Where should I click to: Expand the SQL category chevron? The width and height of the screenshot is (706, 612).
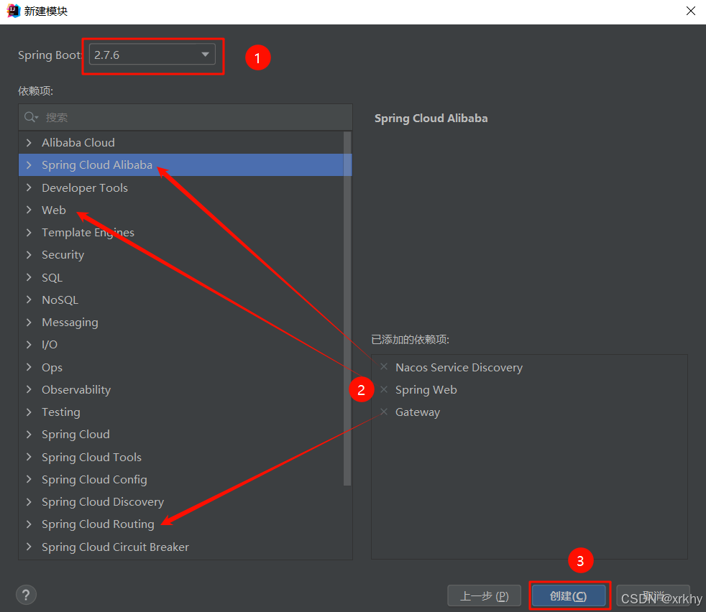(x=29, y=277)
